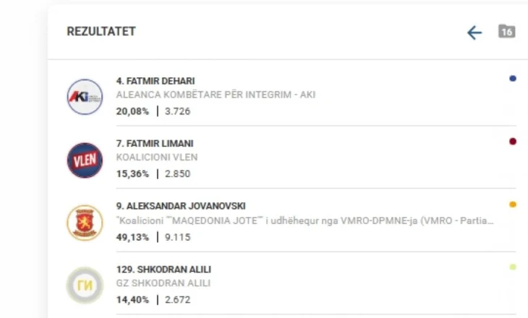The image size is (528, 318).
Task: Click the GZ Shkodran Alili group name
Action: 163,283
